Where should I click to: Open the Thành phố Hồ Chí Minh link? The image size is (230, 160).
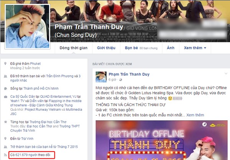(41, 89)
